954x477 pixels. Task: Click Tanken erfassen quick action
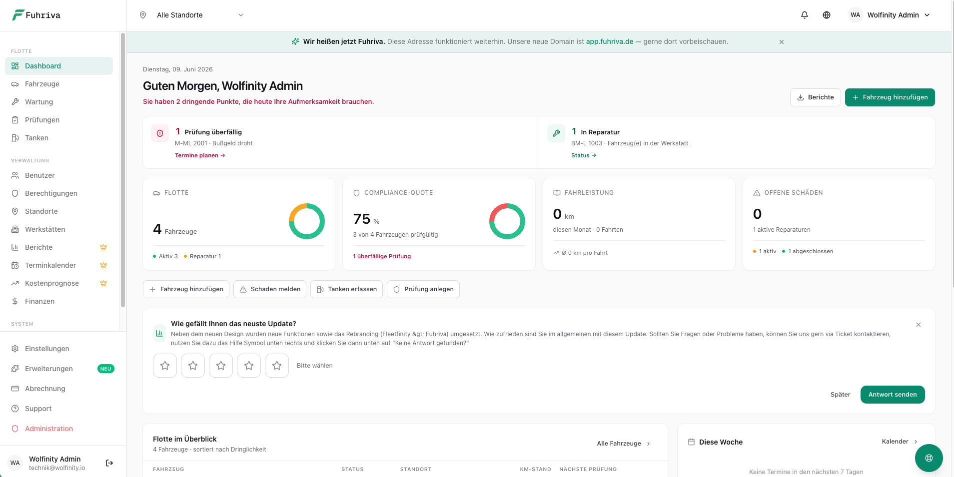point(347,289)
